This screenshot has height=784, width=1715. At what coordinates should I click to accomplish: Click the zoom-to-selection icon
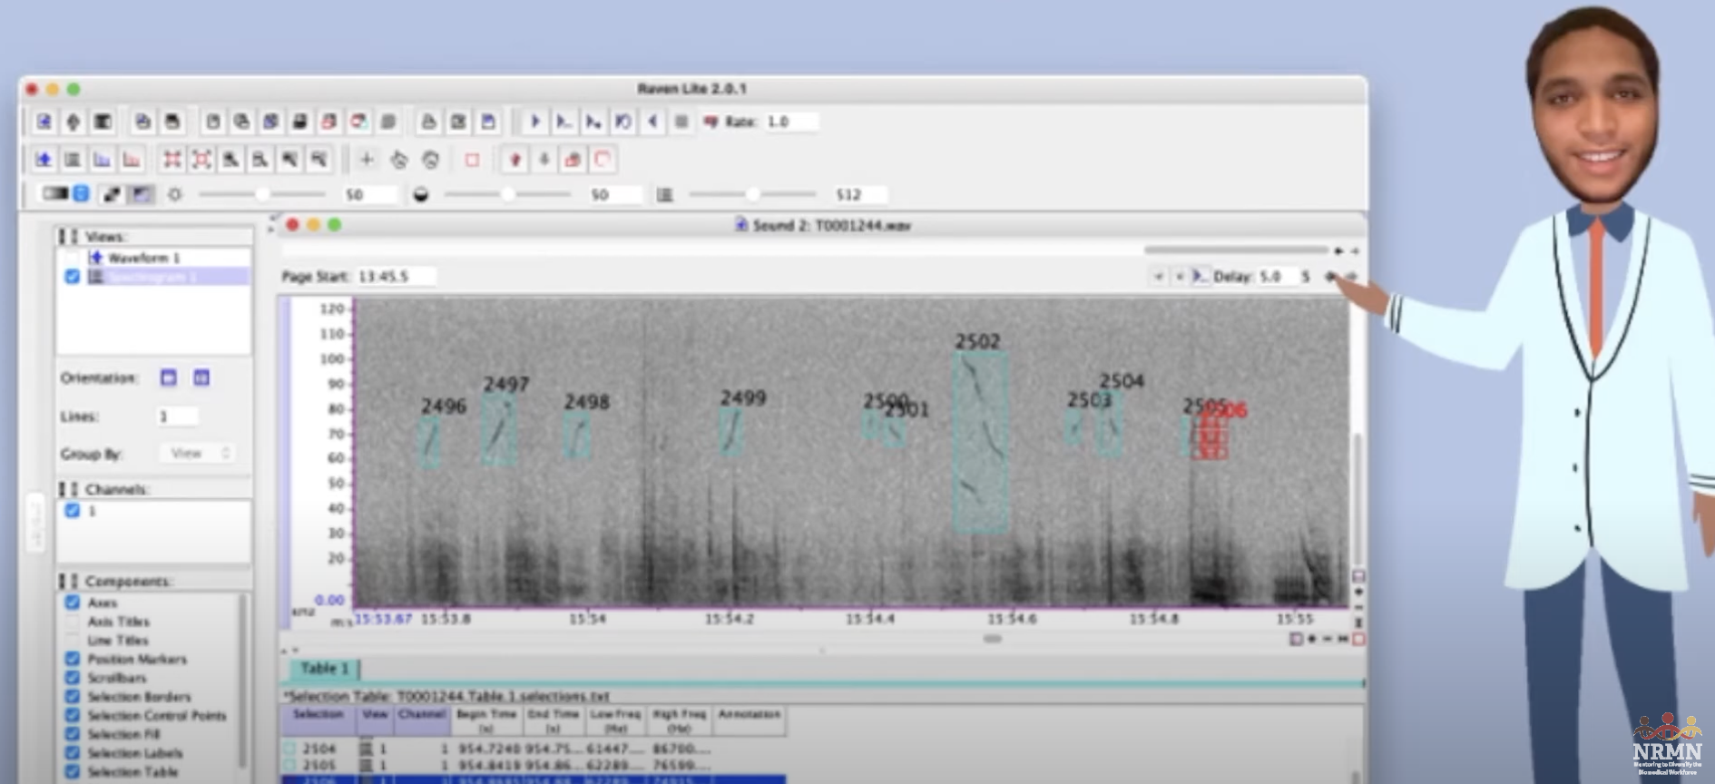pos(201,160)
